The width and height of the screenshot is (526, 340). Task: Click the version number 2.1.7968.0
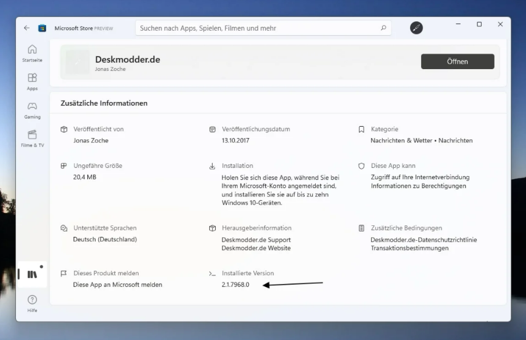[x=236, y=285]
